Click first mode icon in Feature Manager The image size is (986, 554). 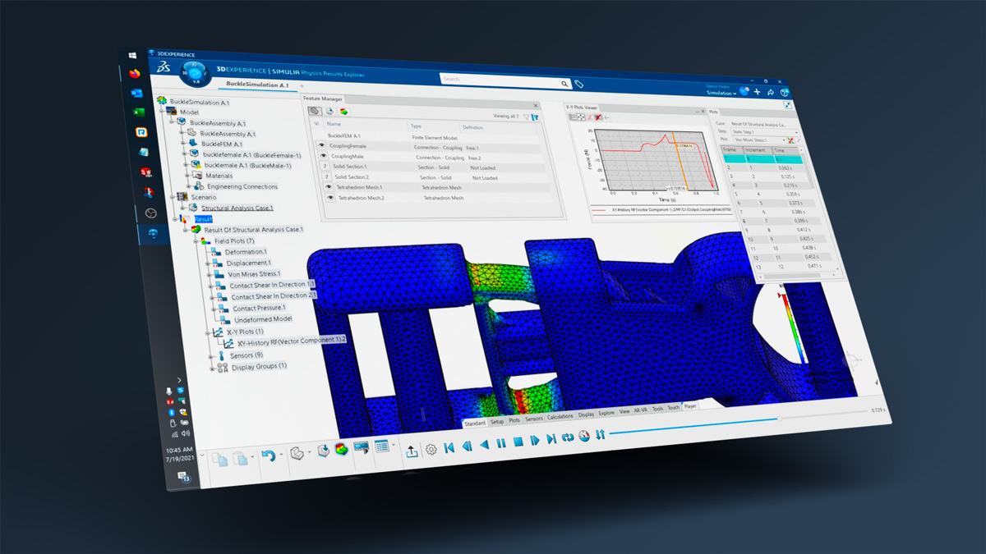pyautogui.click(x=315, y=111)
